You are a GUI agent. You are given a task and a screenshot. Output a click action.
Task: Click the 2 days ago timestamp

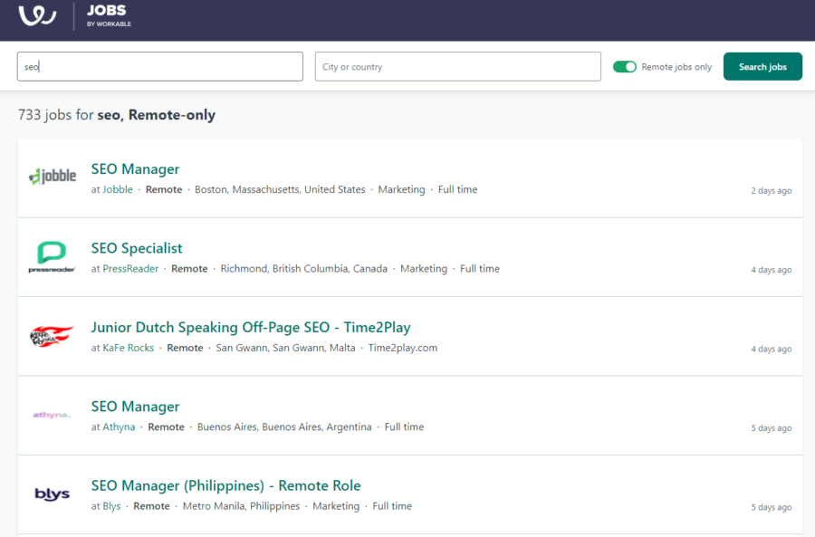pos(772,191)
